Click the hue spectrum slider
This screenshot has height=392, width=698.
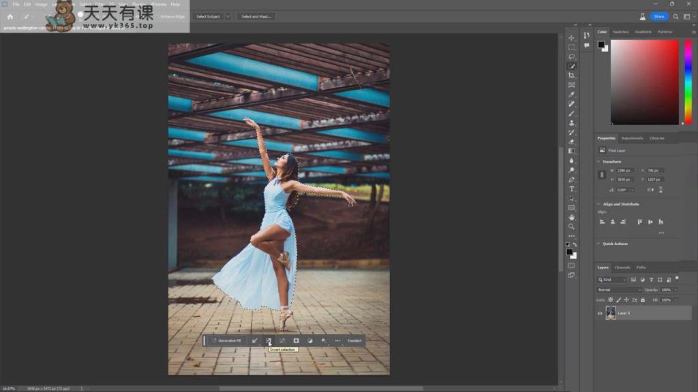tap(688, 82)
